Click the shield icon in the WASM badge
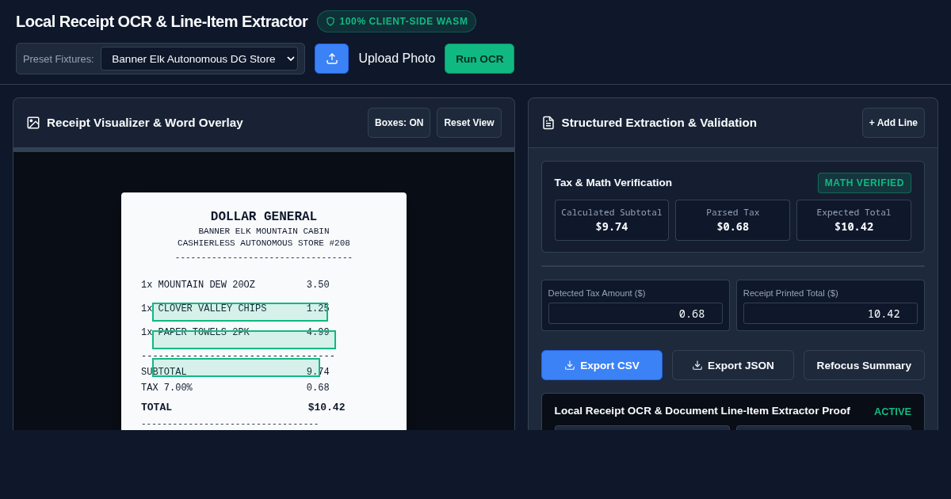 pyautogui.click(x=330, y=21)
